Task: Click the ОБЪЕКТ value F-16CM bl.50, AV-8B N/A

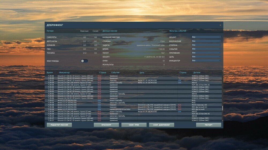Action: [155, 57]
